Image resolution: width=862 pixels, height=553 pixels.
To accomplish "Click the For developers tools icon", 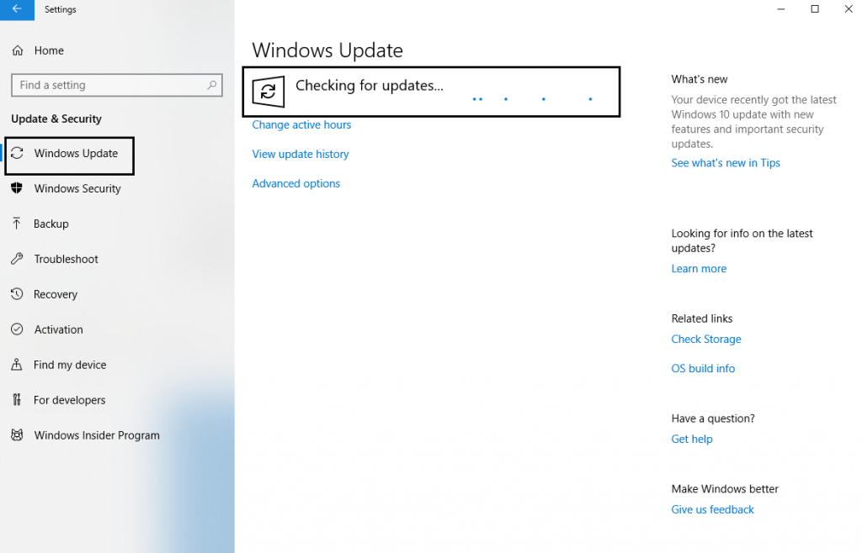I will click(x=17, y=399).
